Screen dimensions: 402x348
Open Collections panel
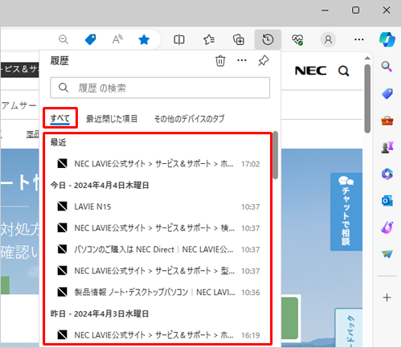tap(238, 39)
